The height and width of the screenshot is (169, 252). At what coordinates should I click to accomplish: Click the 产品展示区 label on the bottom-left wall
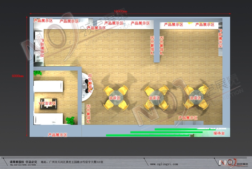pos(57,135)
